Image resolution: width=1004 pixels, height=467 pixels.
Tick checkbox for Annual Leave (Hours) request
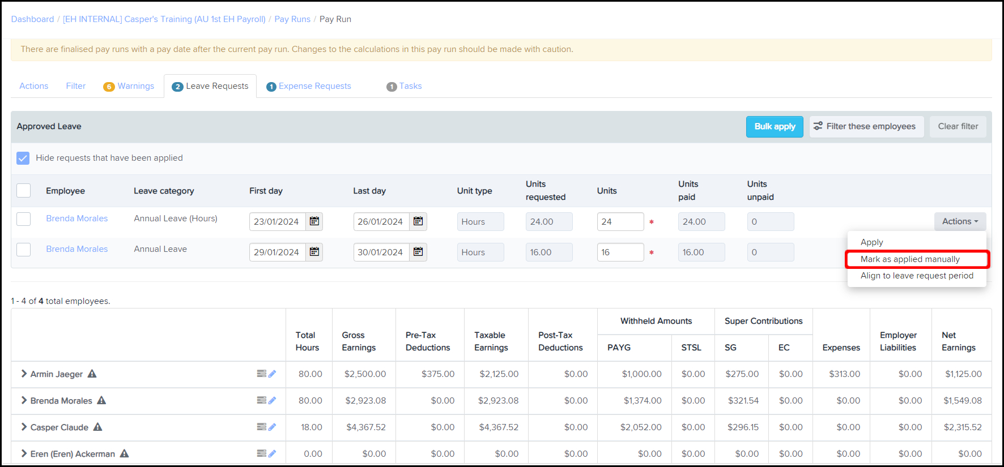23,218
